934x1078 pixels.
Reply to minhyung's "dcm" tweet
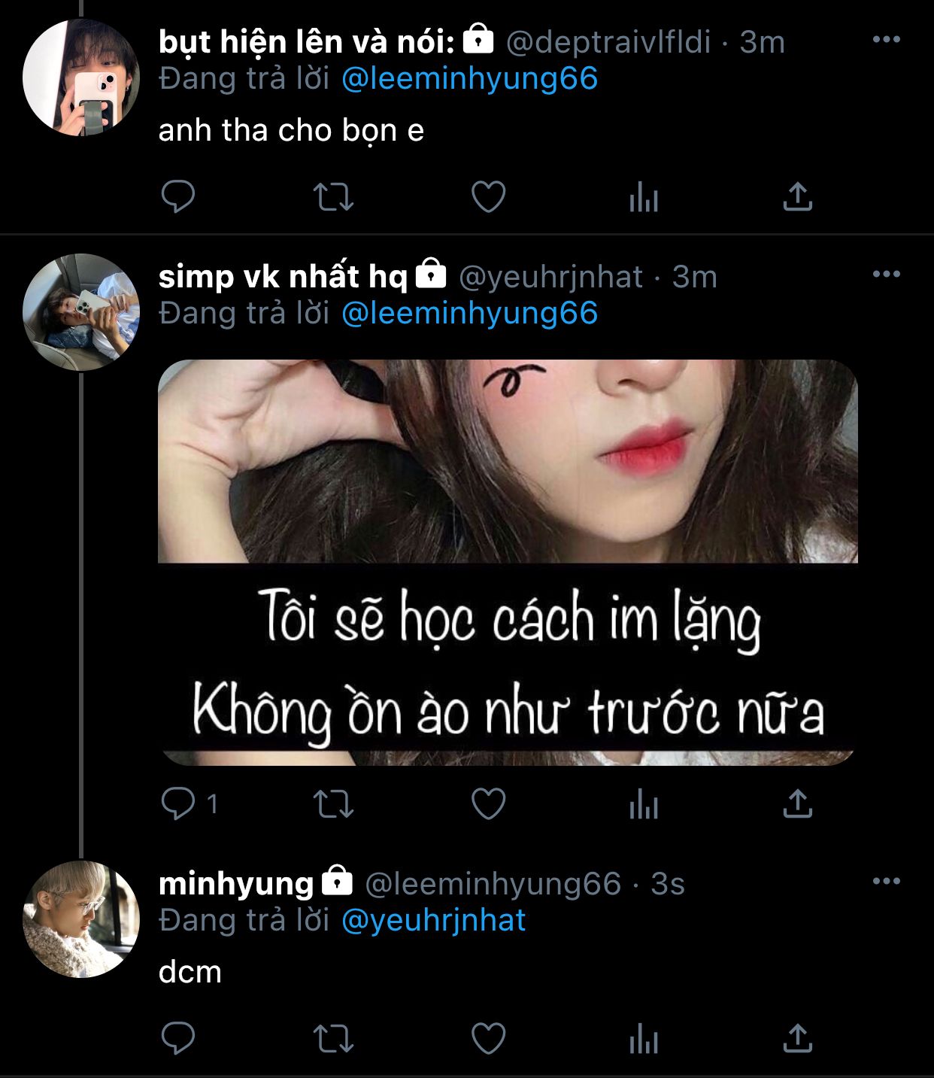178,1039
